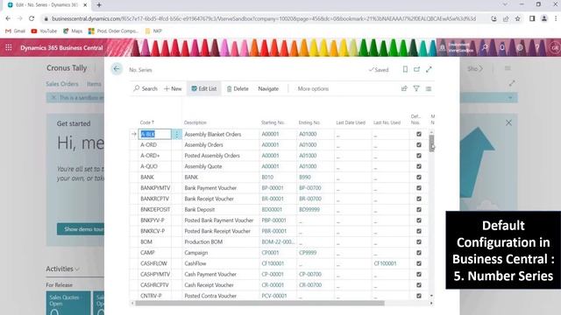Viewport: 561px width, 315px height.
Task: Go back in browser history
Action: [x=8, y=18]
